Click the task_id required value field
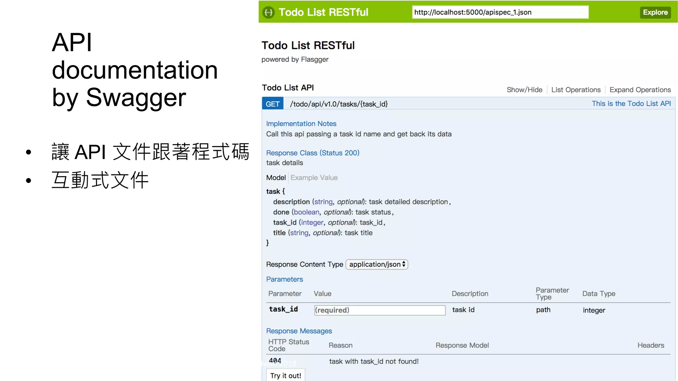The image size is (678, 381). pos(380,310)
